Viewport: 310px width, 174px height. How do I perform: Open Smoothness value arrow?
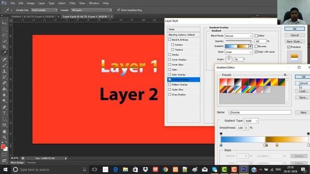click(x=246, y=128)
